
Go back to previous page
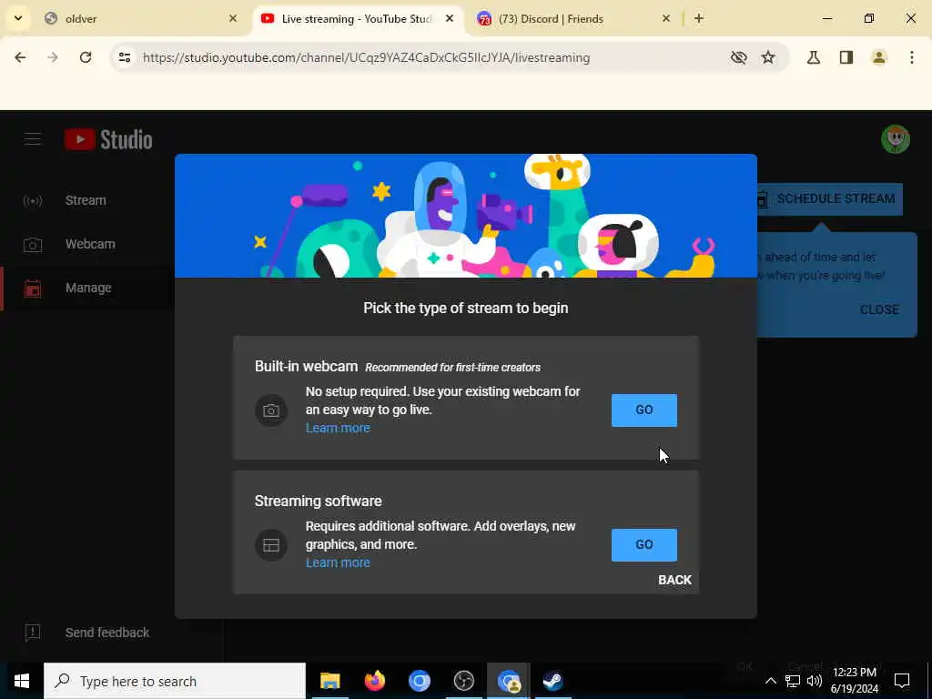point(20,57)
